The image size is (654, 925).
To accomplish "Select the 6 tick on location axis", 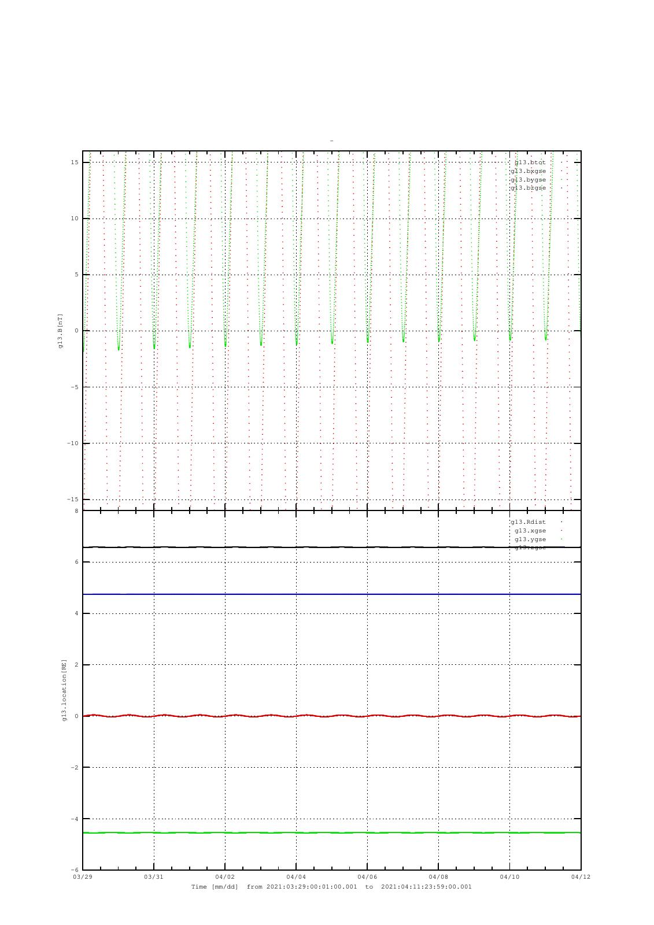I will click(76, 562).
